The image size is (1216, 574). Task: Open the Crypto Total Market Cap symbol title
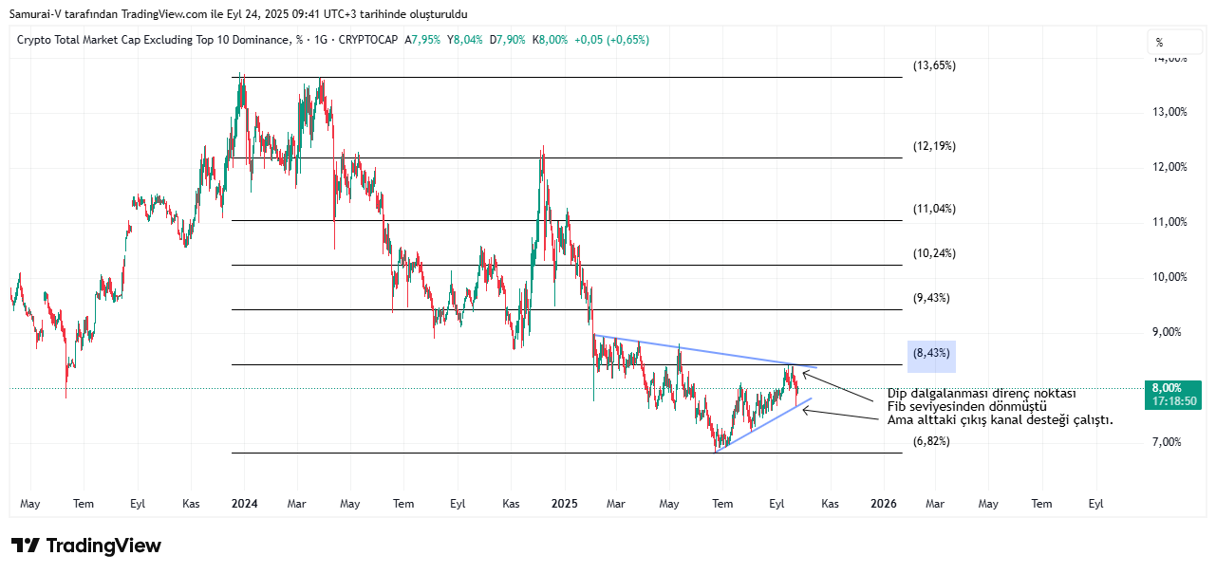(x=153, y=40)
